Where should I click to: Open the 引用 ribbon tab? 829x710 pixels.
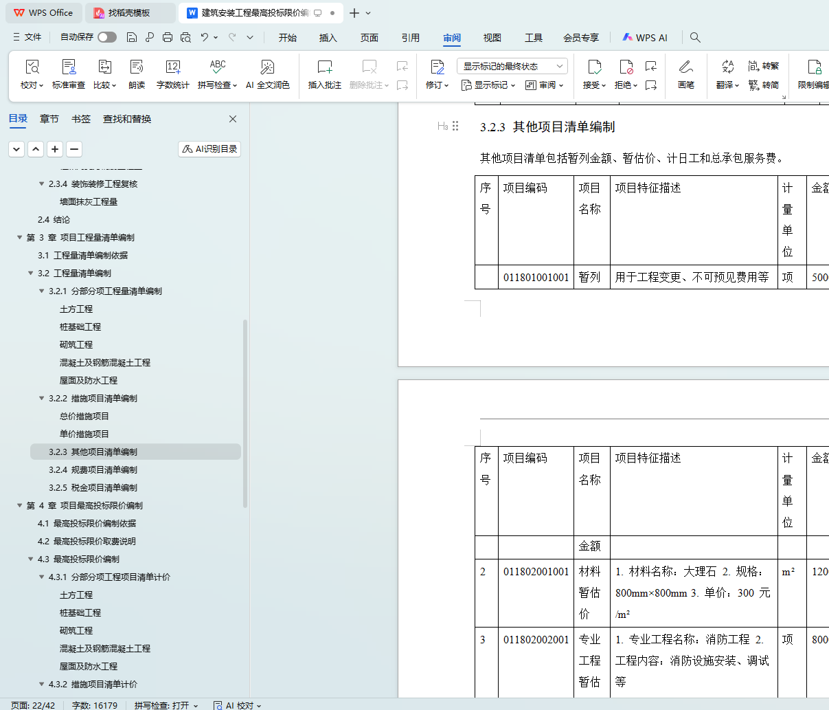click(411, 38)
